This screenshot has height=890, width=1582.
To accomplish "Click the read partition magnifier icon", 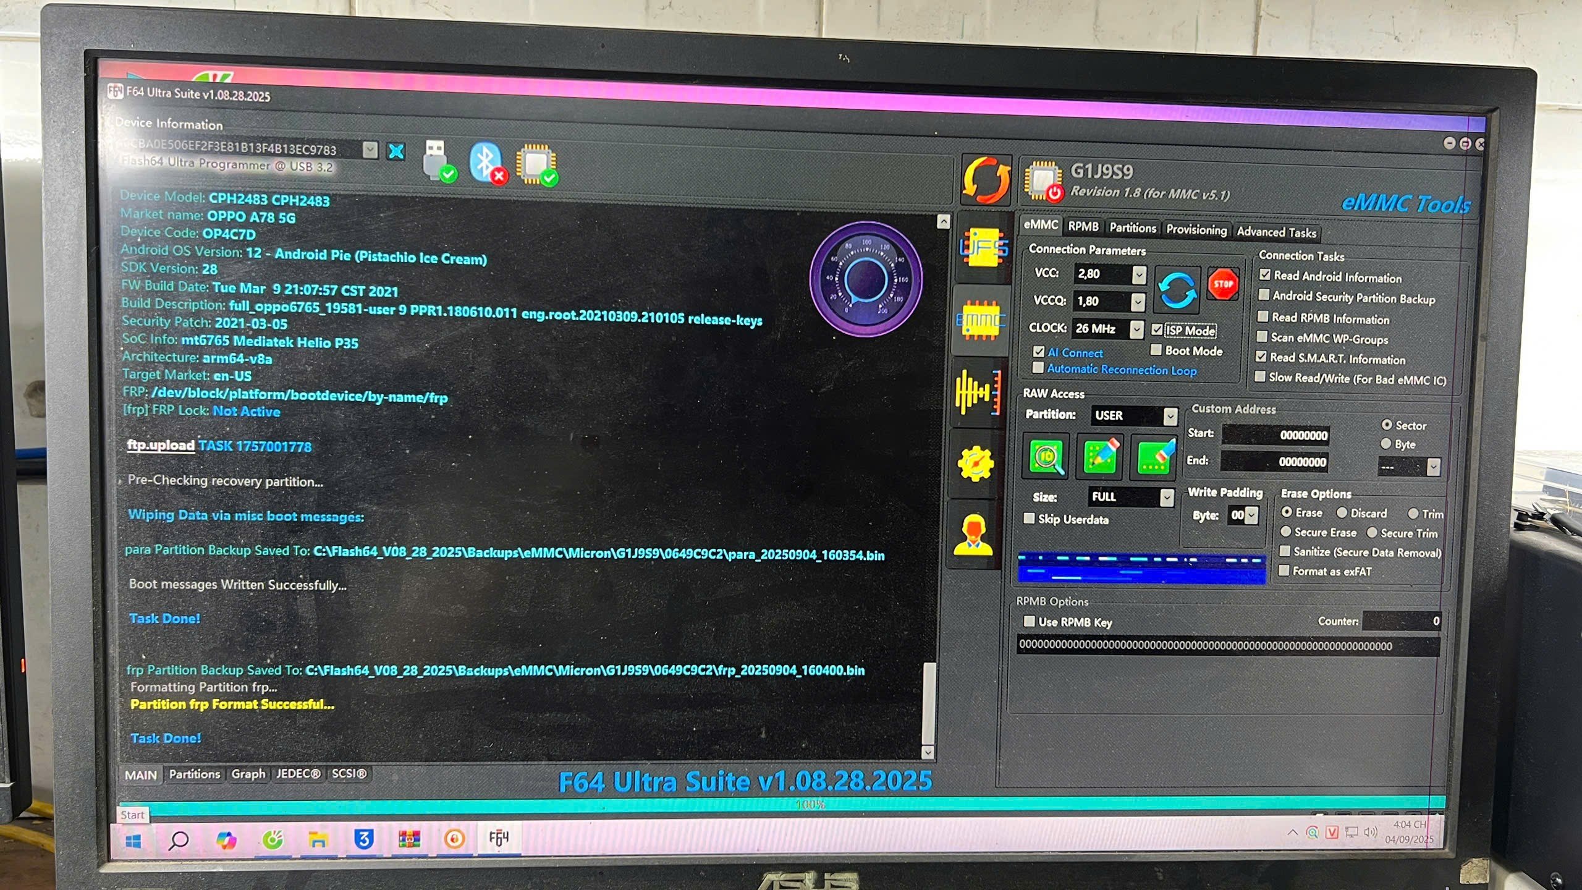I will point(1046,457).
